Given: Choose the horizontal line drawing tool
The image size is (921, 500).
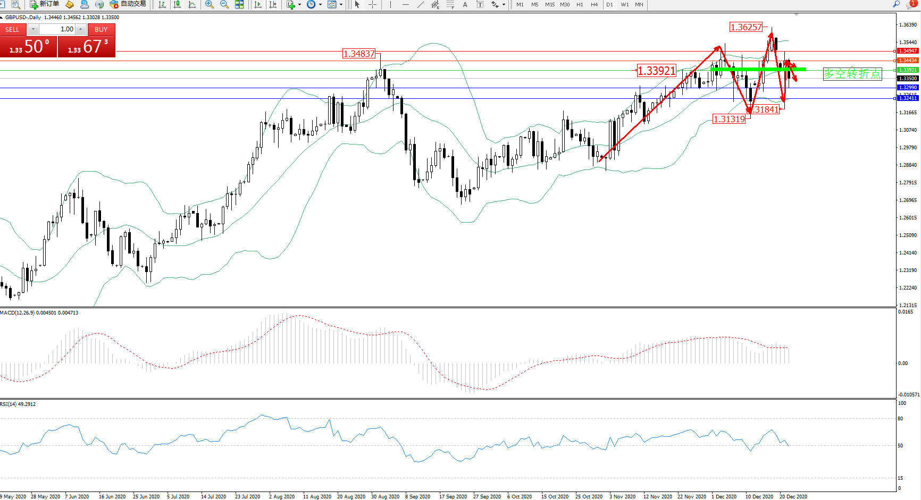Looking at the screenshot, I should (x=406, y=4).
